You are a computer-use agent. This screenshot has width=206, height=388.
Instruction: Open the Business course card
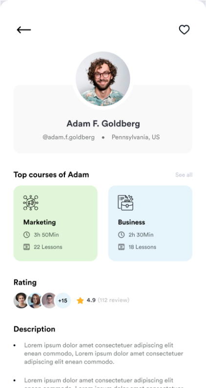[x=150, y=223]
